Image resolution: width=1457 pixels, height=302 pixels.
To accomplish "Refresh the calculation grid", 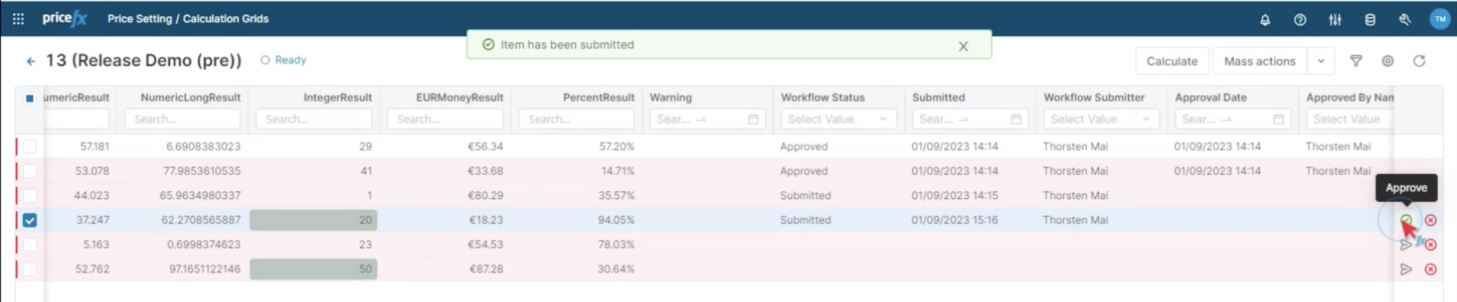I will 1419,61.
